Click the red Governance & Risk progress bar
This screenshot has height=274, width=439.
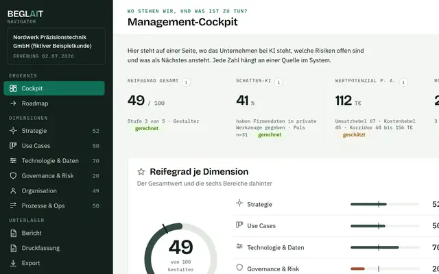coord(358,269)
